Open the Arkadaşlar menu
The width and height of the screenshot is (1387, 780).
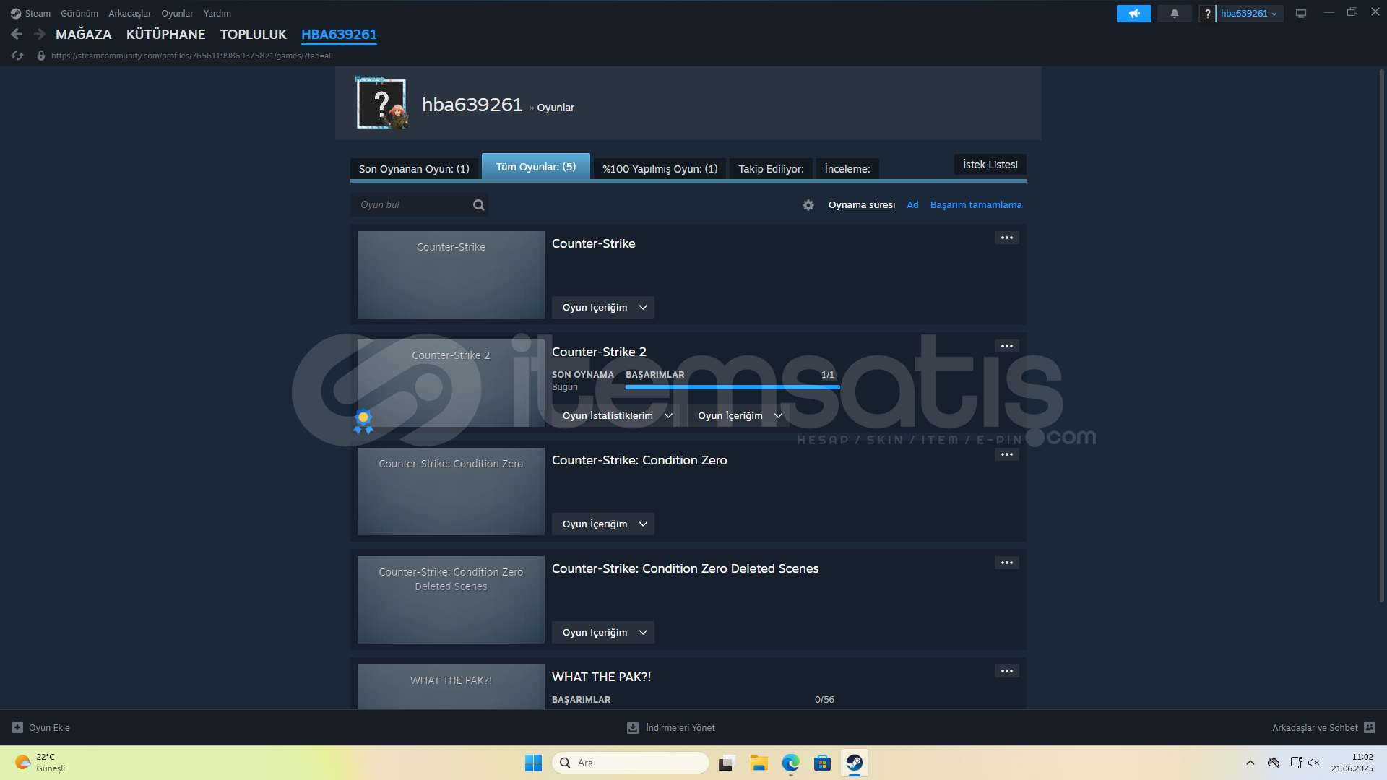tap(130, 14)
